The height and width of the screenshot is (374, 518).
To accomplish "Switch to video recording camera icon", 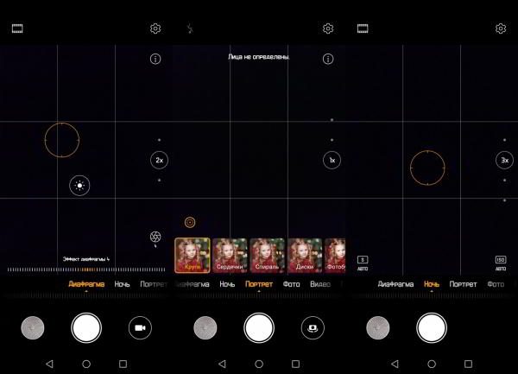I will [x=140, y=327].
